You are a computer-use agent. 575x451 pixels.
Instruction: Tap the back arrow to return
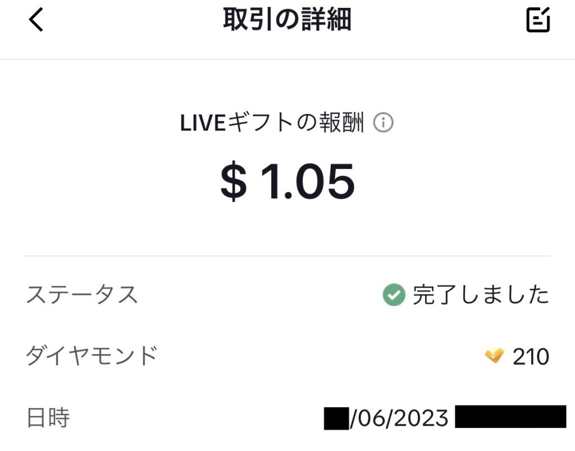[x=36, y=20]
